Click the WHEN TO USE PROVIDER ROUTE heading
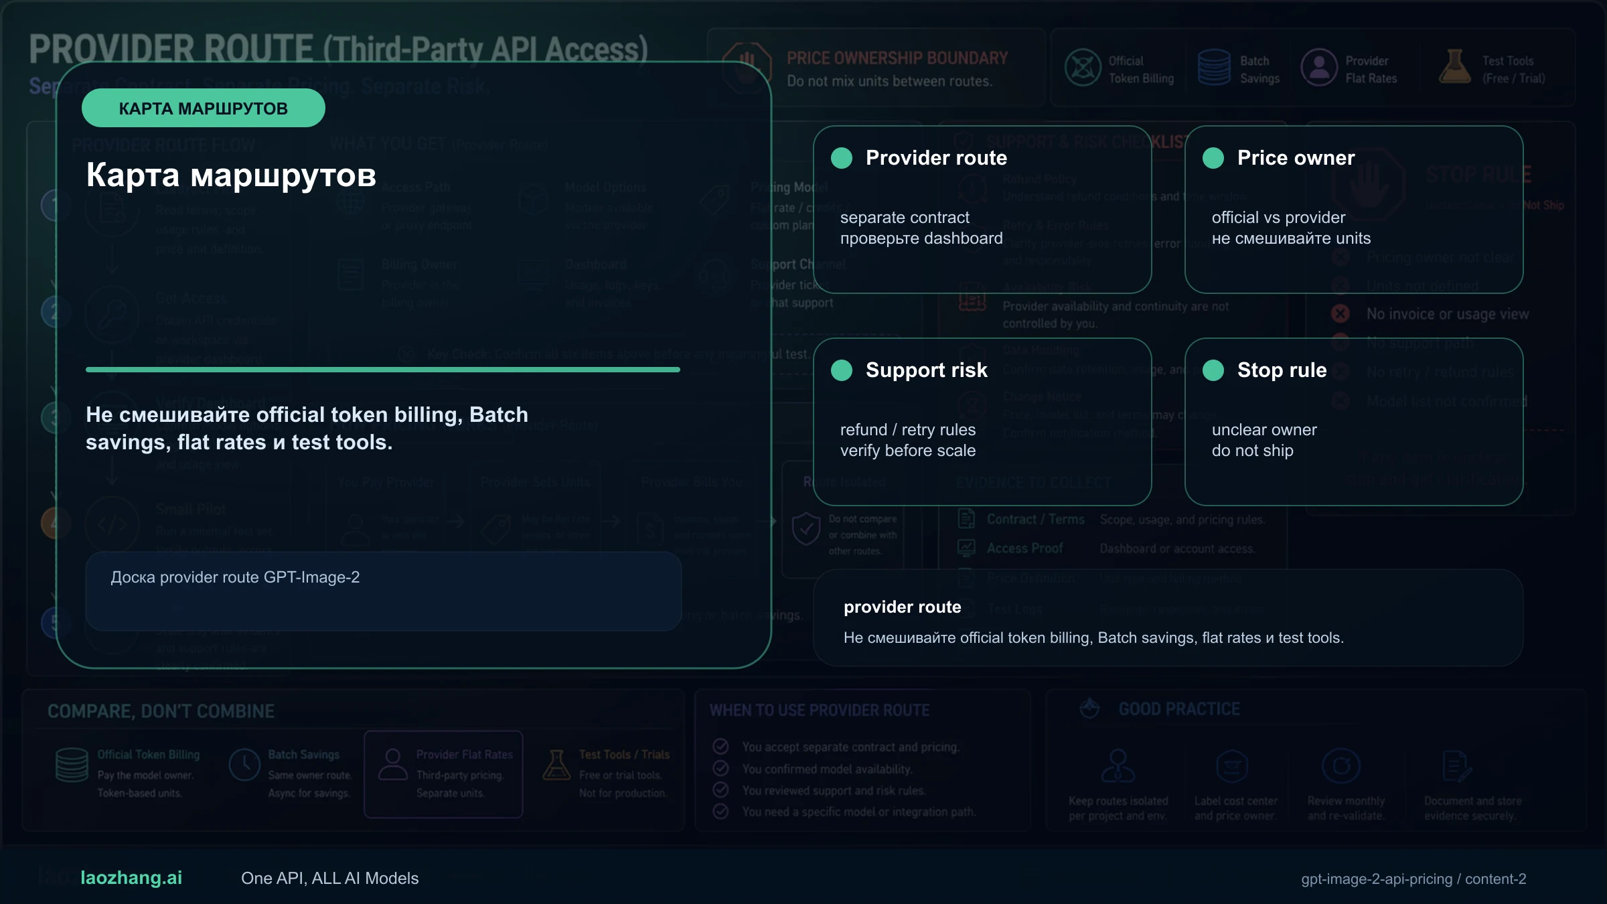 tap(820, 710)
